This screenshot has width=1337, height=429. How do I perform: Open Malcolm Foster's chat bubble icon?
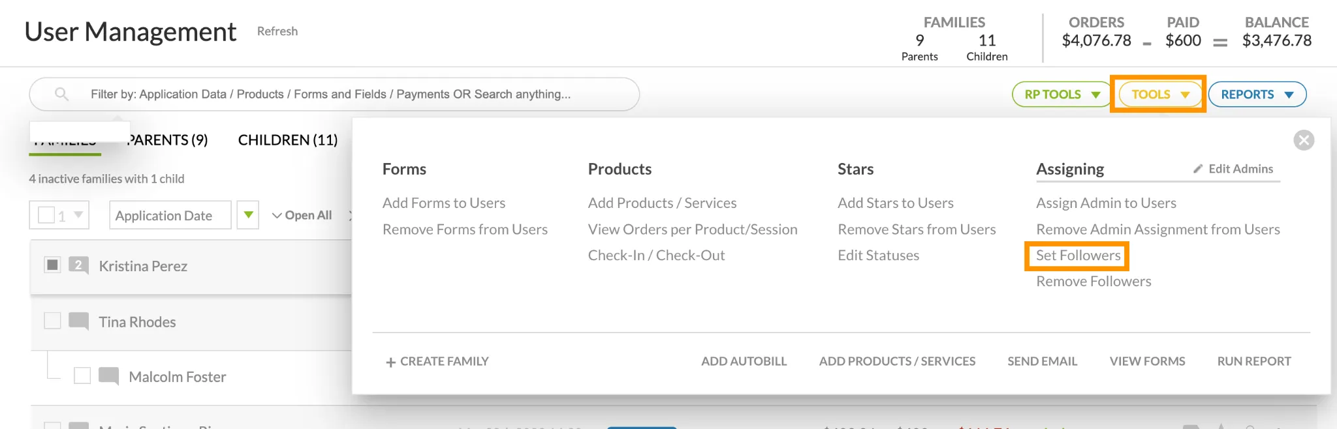108,376
